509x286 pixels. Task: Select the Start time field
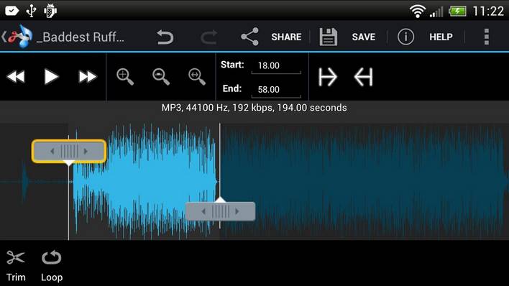click(x=276, y=66)
